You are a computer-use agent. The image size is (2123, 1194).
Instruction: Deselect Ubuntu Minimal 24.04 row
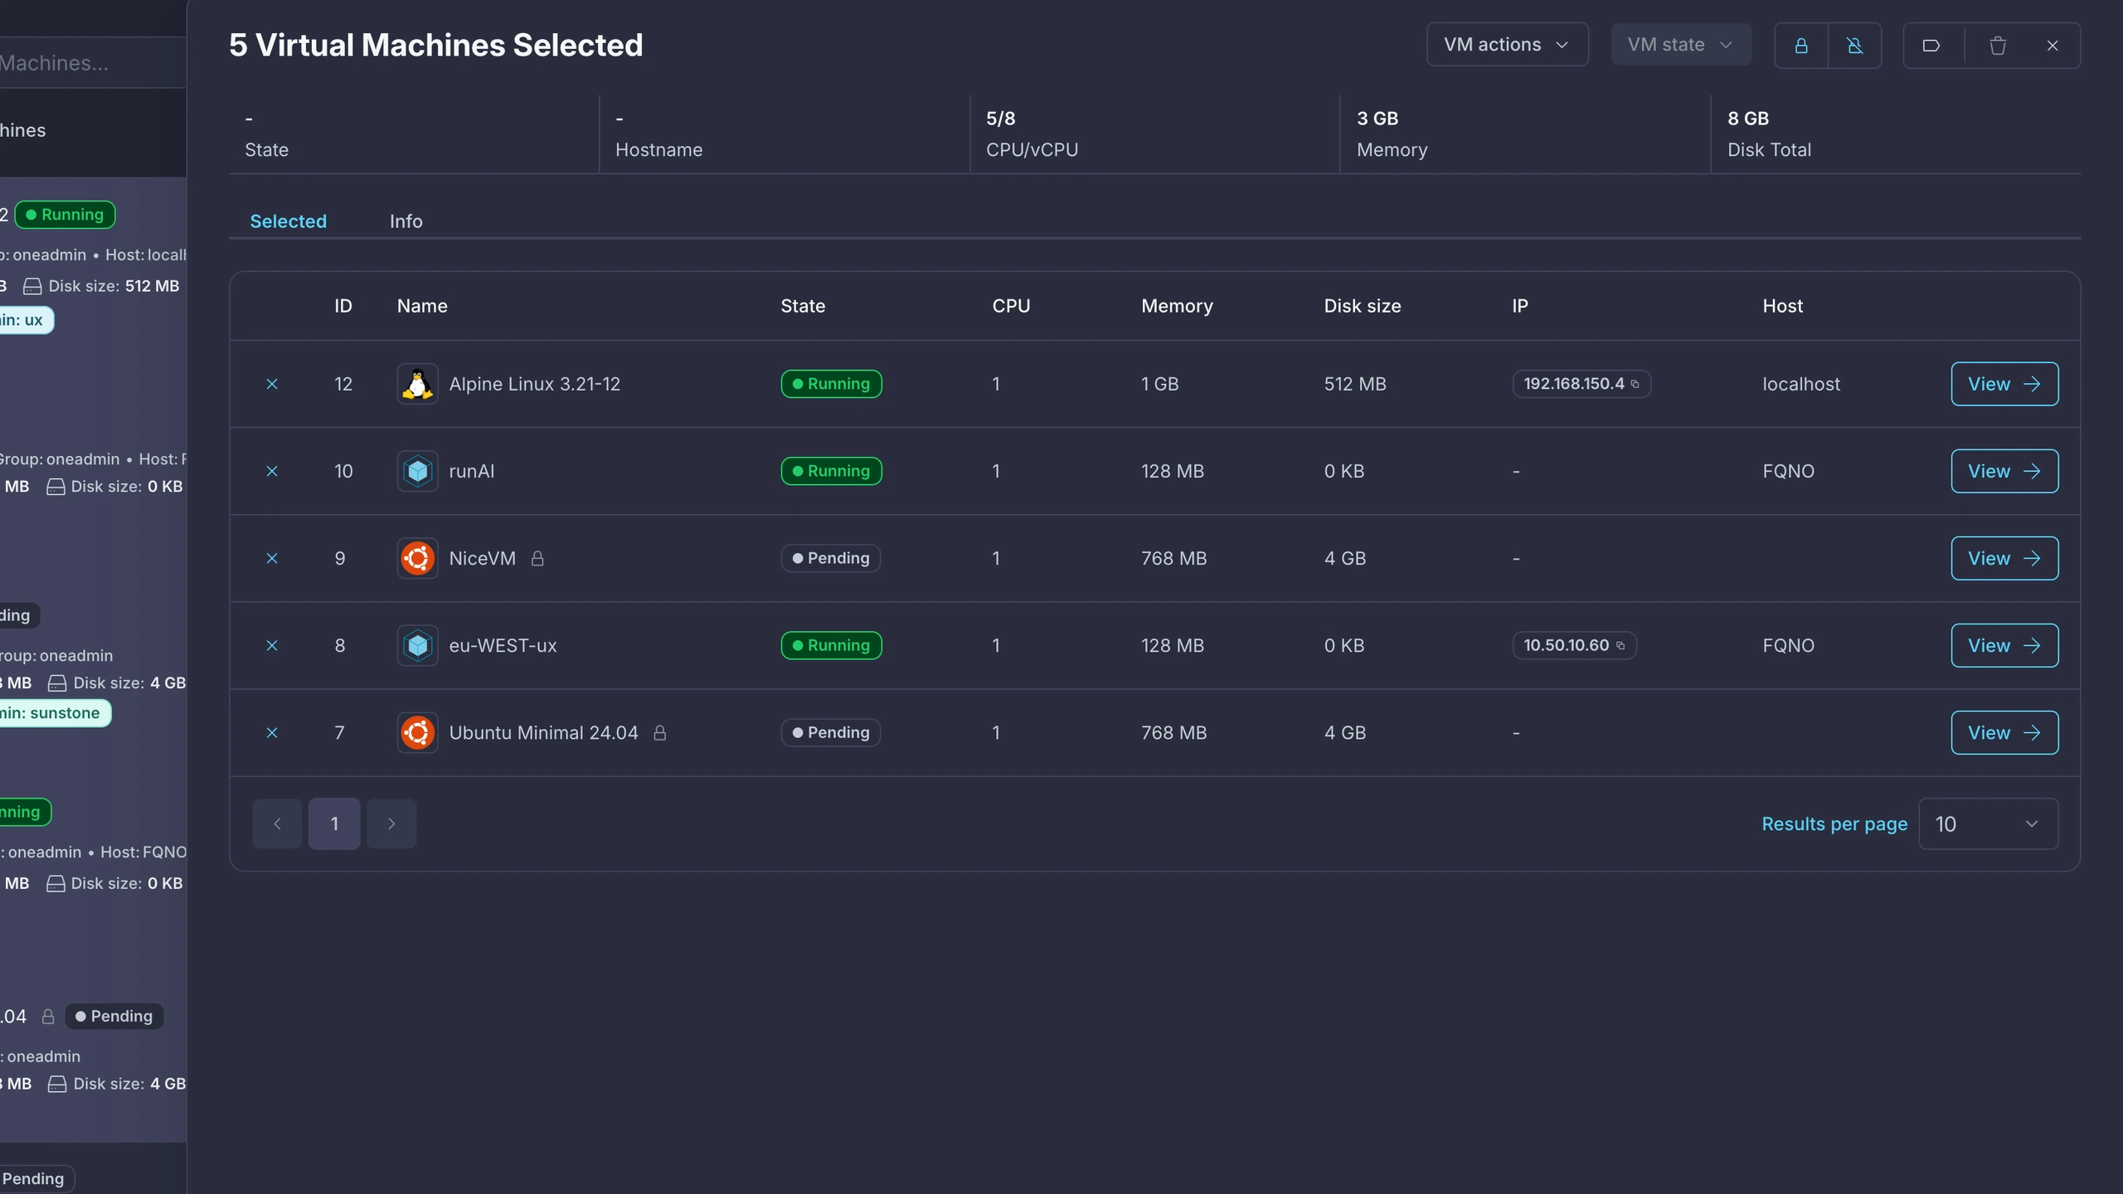click(272, 733)
